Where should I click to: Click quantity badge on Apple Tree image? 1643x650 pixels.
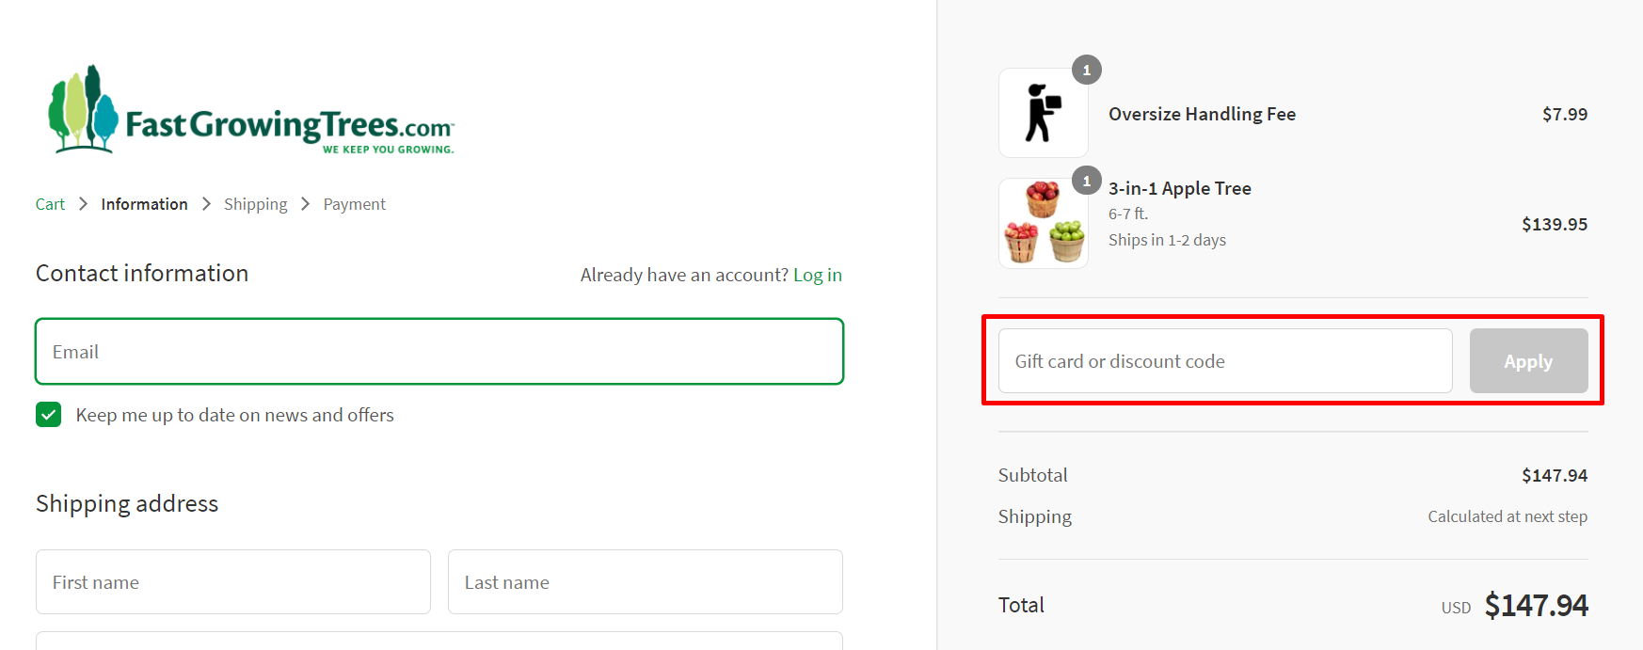pos(1087,180)
